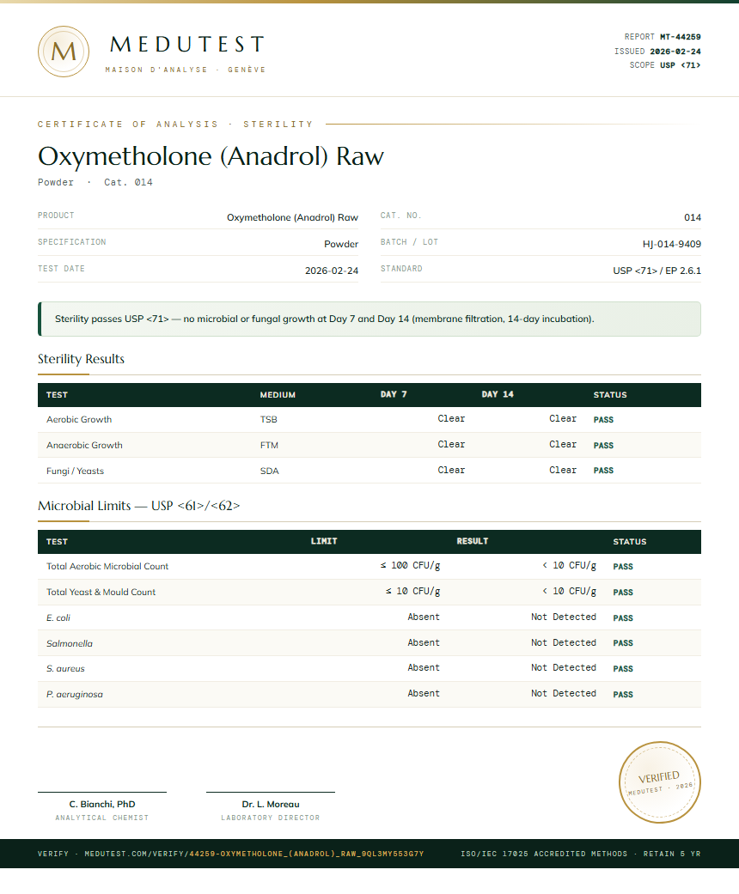Click the RESULT column header
Image resolution: width=739 pixels, height=894 pixels.
(x=473, y=541)
